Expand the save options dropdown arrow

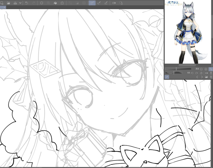(20, 3)
